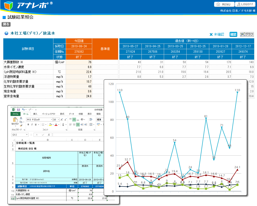Screen dimensions: 257x206
Task: Open the ファイル tab in Excel
Action: (x=15, y=114)
